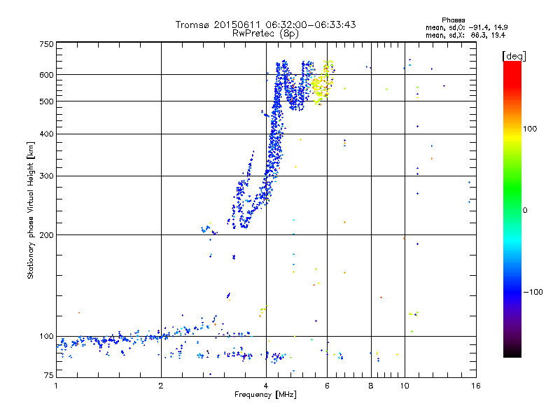Click the colorbar '100' tick label
The height and width of the screenshot is (420, 560).
click(530, 129)
